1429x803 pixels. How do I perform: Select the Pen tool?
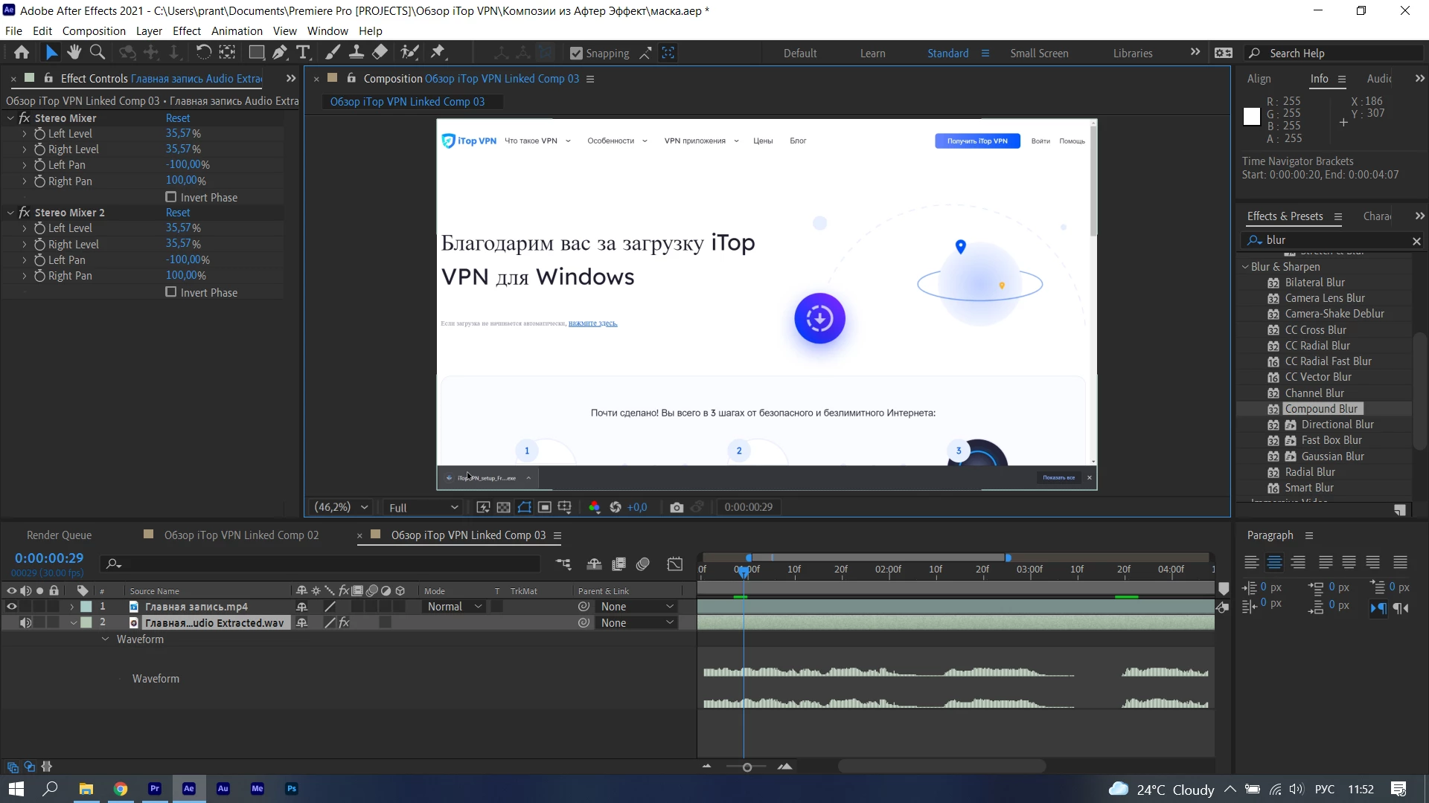279,53
